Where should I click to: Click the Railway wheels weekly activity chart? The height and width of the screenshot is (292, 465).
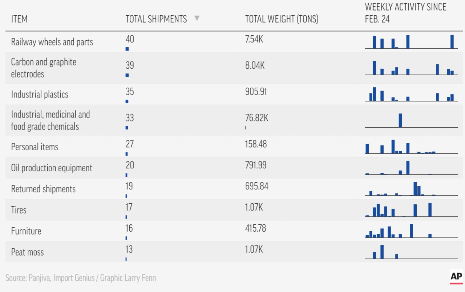pos(411,42)
